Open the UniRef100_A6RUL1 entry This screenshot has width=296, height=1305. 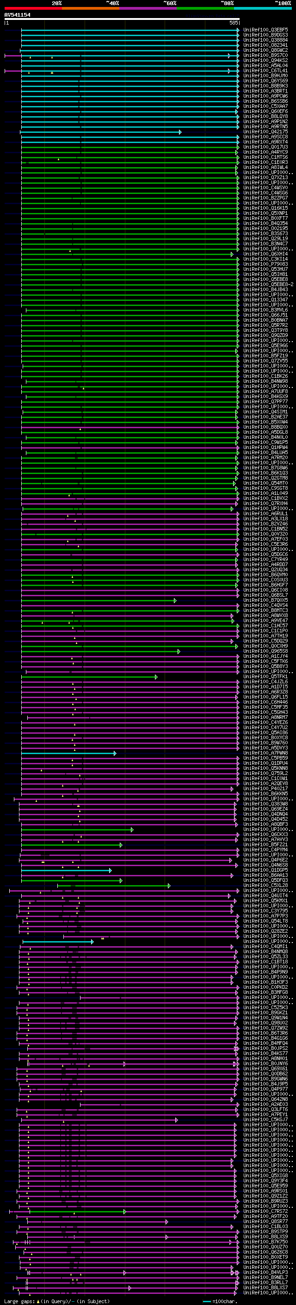265,514
